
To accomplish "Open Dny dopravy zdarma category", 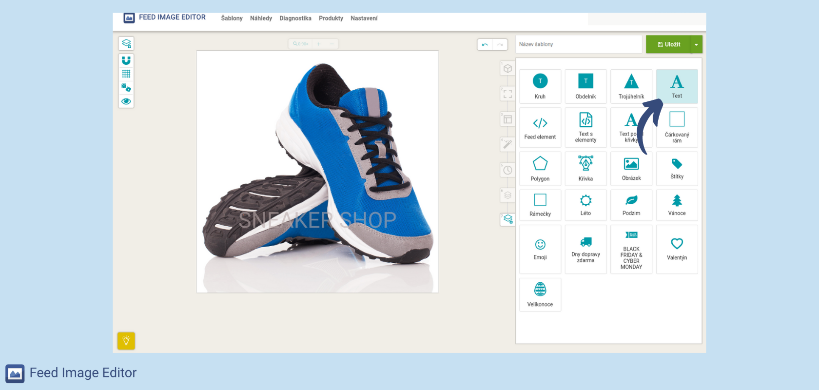I will 585,249.
